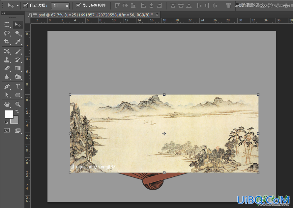Select the Magic Wand tool
Image resolution: width=293 pixels, height=208 pixels.
pyautogui.click(x=18, y=33)
